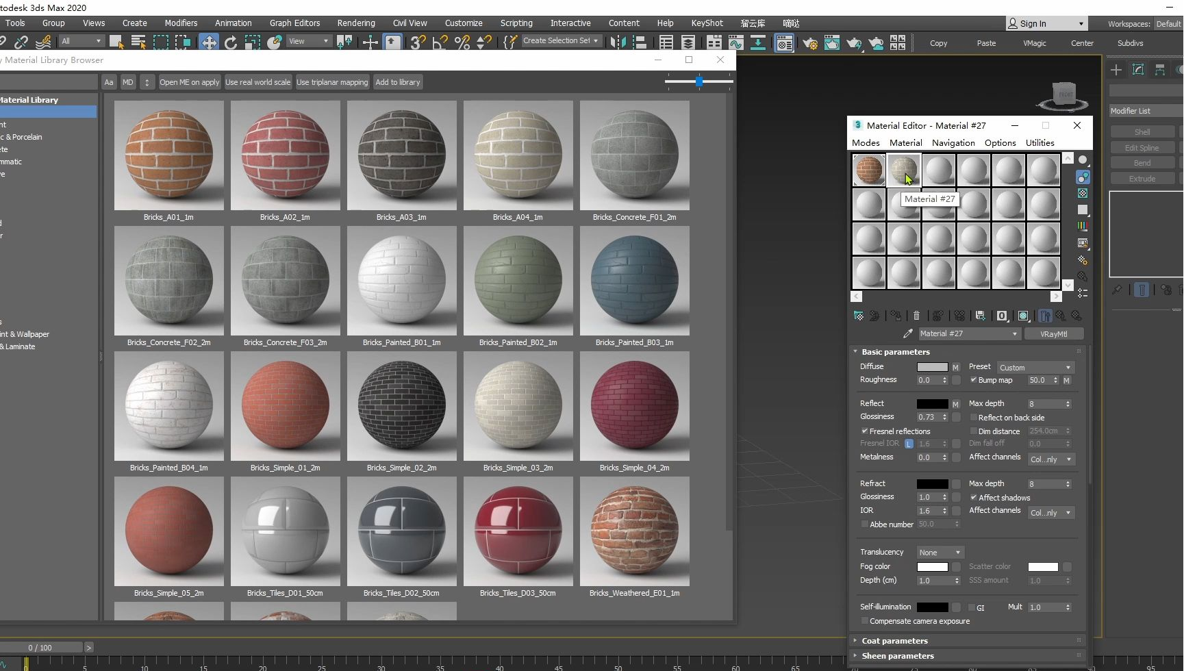Image resolution: width=1184 pixels, height=671 pixels.
Task: Toggle the Backlight icon in Material Editor
Action: click(1083, 177)
